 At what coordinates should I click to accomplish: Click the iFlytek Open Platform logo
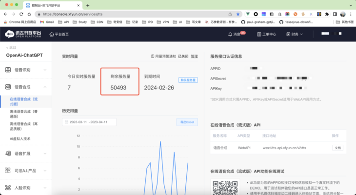(23, 34)
